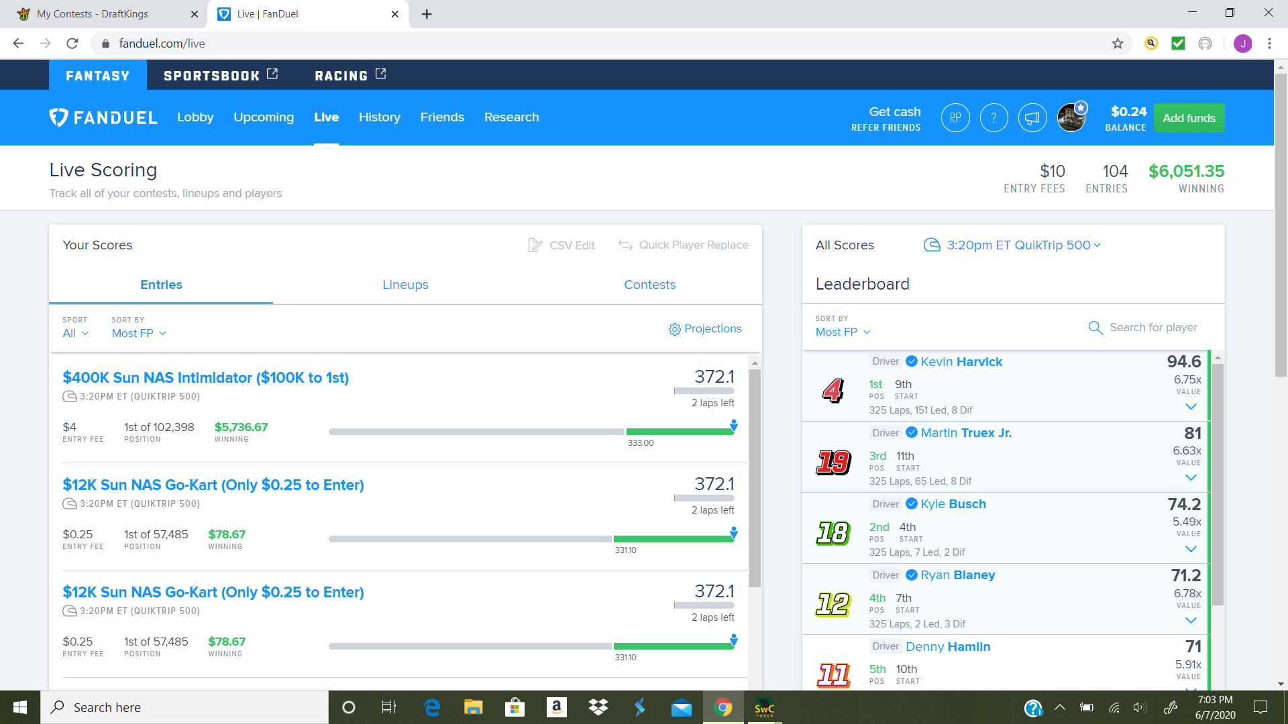Switch to the Lineups tab
The width and height of the screenshot is (1288, 724).
pyautogui.click(x=406, y=285)
